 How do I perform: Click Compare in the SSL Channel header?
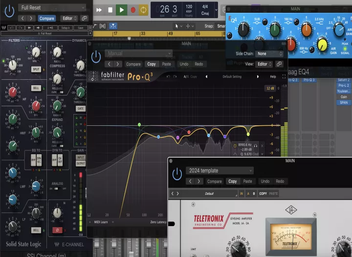[x=47, y=19]
